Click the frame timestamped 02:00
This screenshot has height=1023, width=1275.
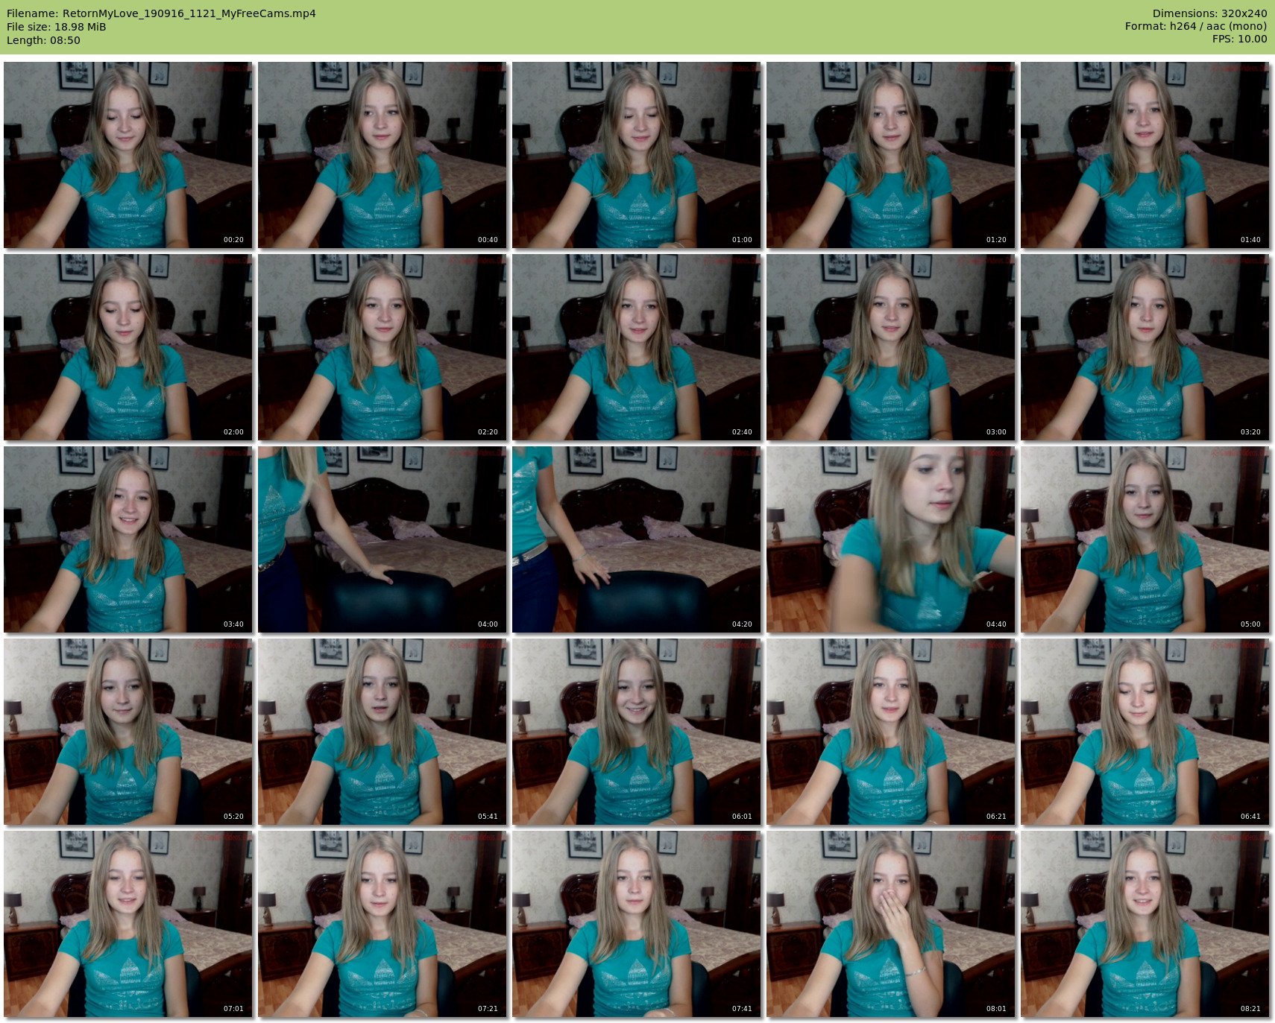click(127, 347)
